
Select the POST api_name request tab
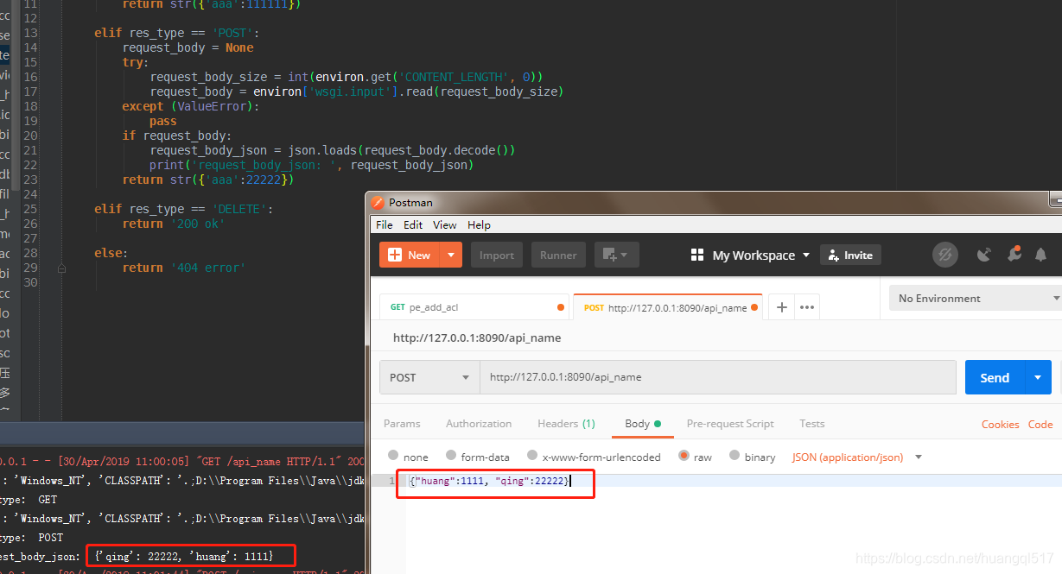coord(667,306)
